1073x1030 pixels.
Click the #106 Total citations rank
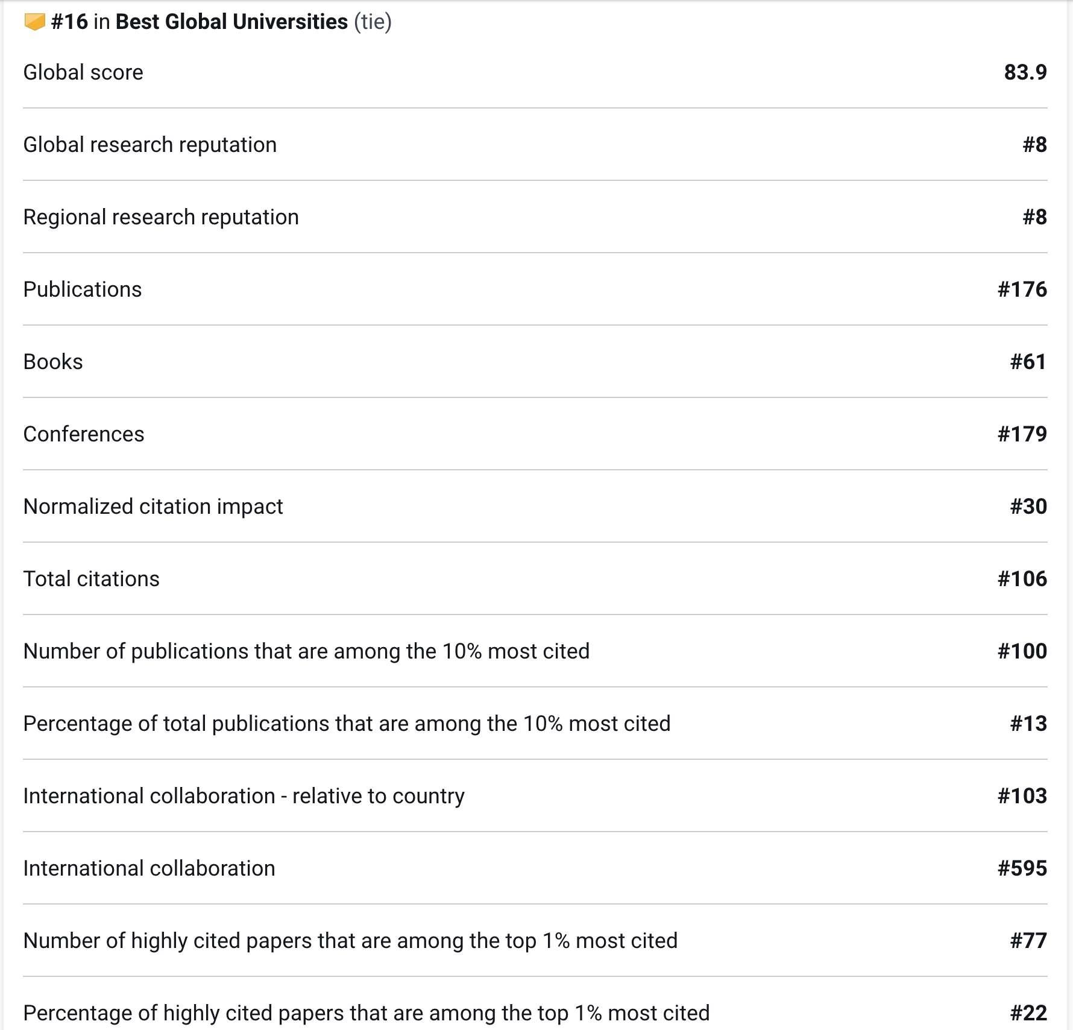(x=1022, y=579)
